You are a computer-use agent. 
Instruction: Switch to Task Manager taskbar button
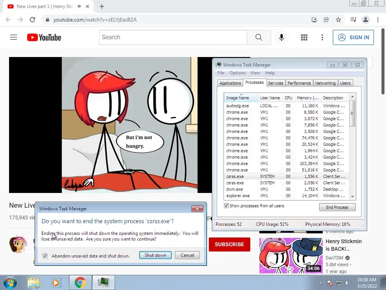click(103, 282)
